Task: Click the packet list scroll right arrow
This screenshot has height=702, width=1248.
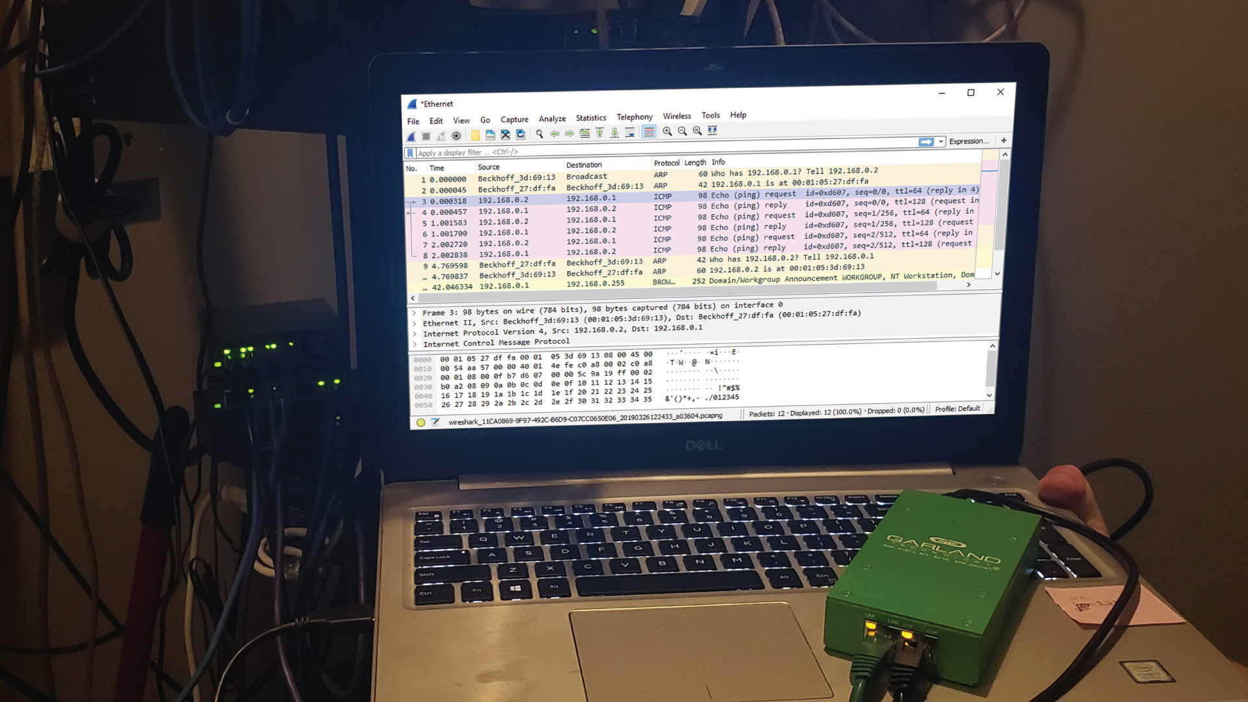Action: click(x=968, y=285)
